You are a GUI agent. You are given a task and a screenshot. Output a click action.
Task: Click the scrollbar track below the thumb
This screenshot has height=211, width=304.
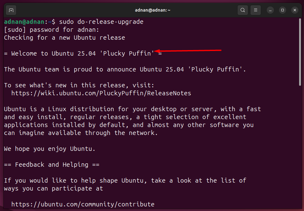click(x=300, y=147)
